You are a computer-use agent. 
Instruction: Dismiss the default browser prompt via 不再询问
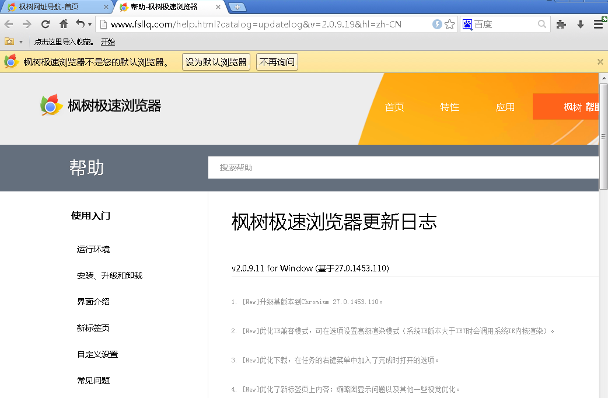click(277, 61)
